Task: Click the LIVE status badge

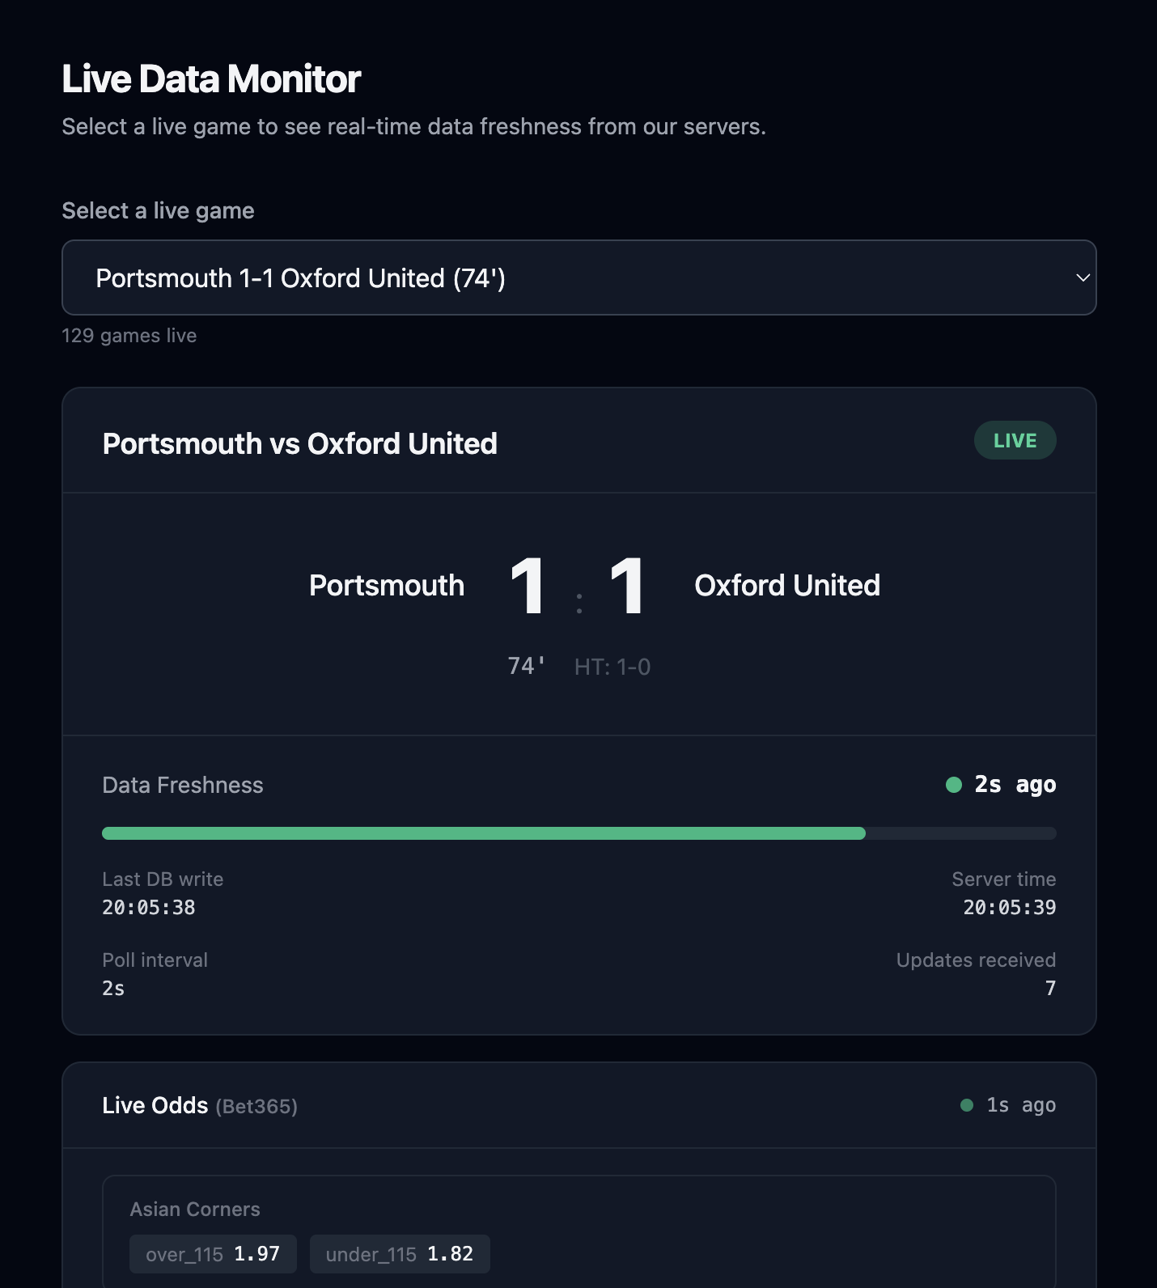Action: (x=1015, y=440)
